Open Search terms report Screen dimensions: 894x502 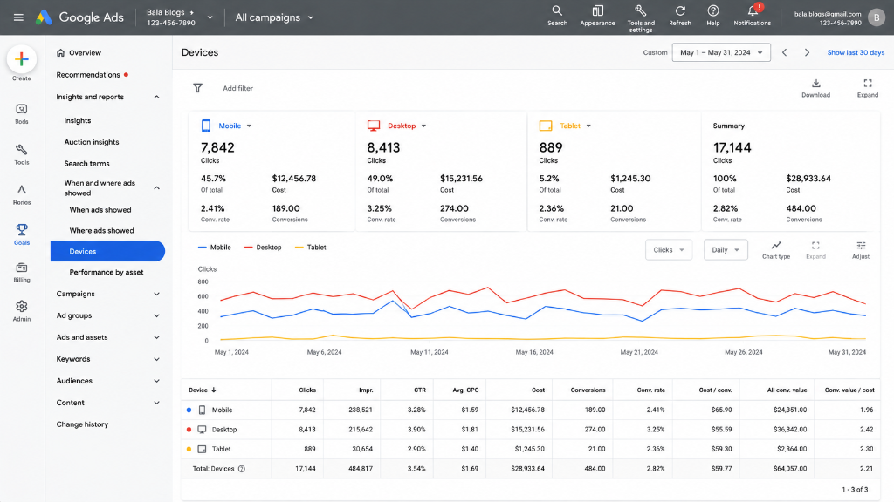click(86, 164)
